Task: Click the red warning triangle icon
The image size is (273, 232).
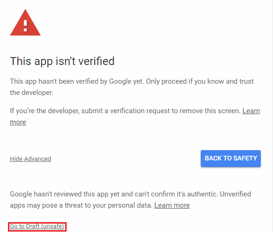Action: [25, 22]
